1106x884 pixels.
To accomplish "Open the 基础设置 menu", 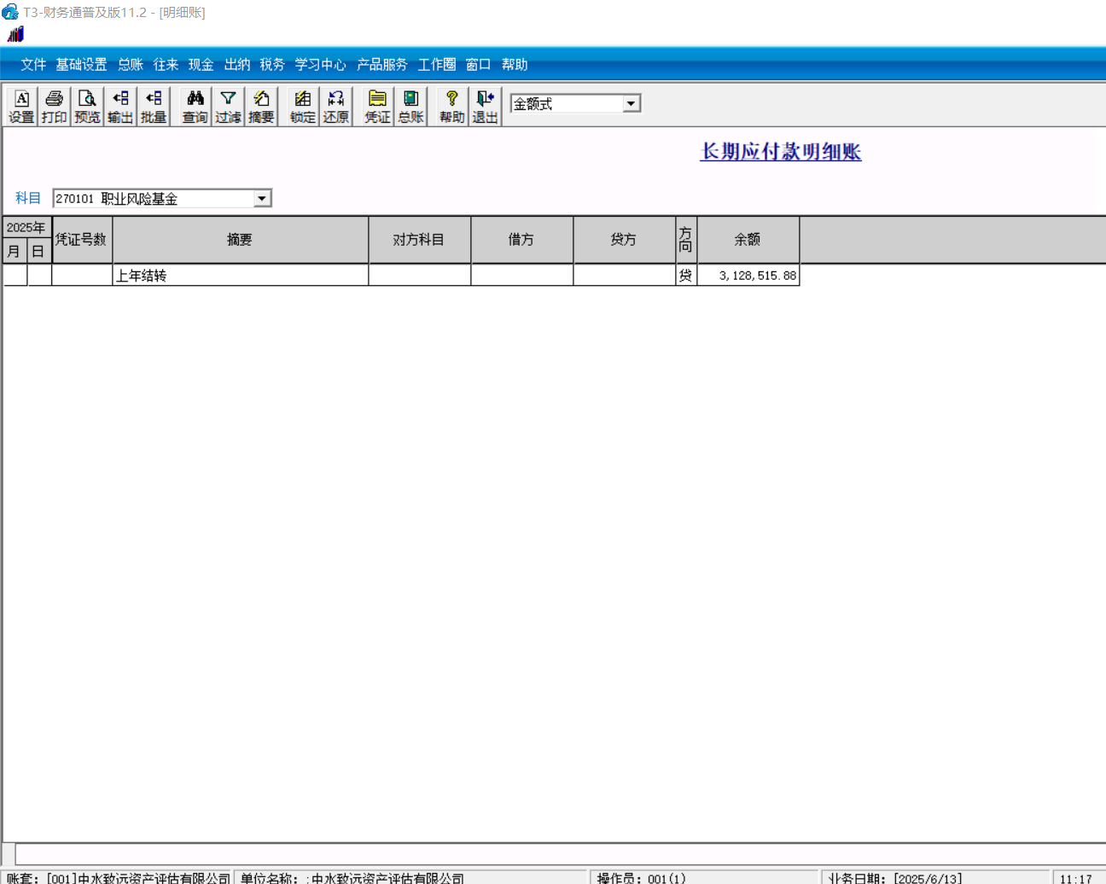I will [x=81, y=65].
